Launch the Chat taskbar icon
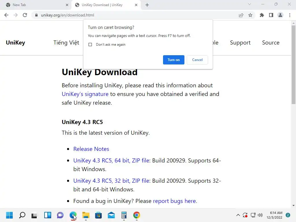Image resolution: width=296 pixels, height=222 pixels. [x=60, y=215]
